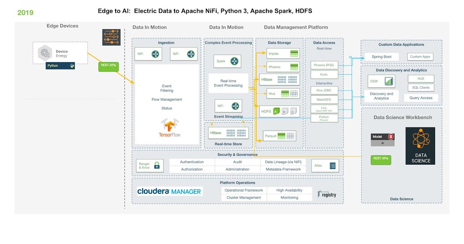Click the Parquet storage thumbnail
The image size is (464, 244).
279,136
